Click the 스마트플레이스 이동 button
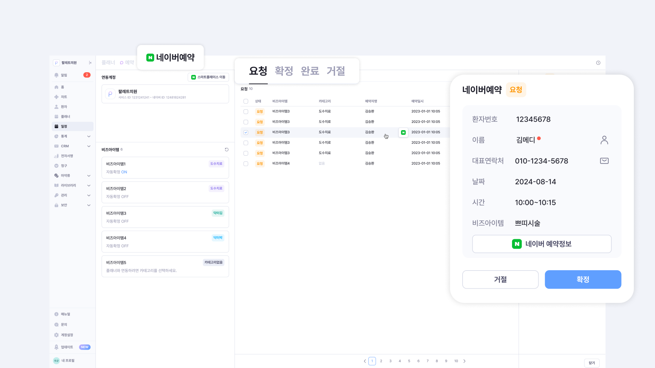The image size is (655, 368). (x=208, y=77)
